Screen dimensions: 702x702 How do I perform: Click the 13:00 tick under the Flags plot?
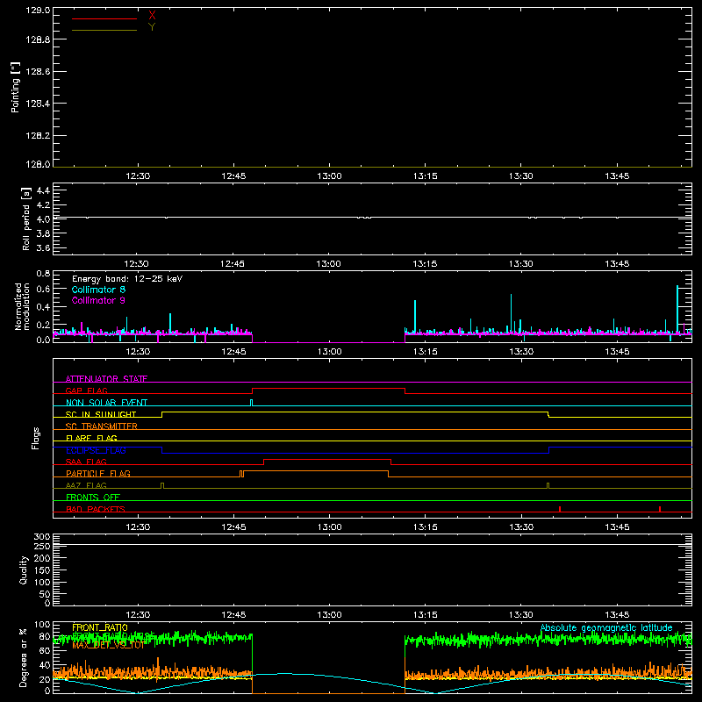coord(330,527)
